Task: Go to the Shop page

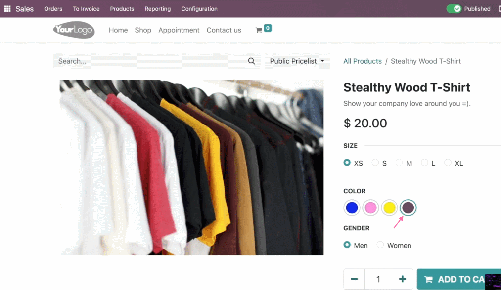Action: [143, 30]
